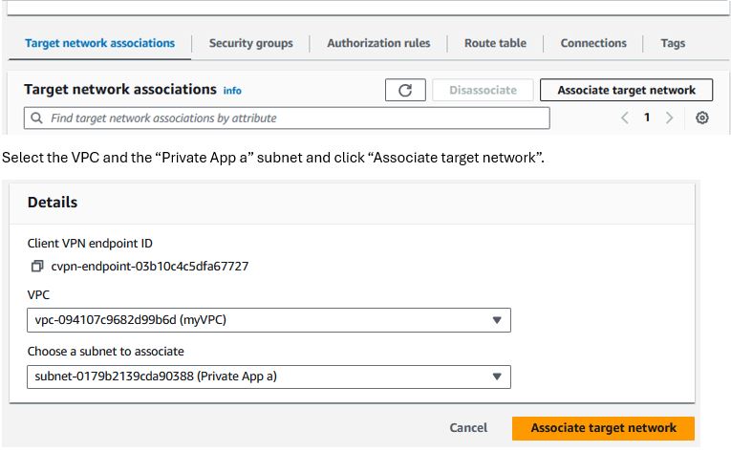
Task: Refresh the target network associations list
Action: coord(405,90)
